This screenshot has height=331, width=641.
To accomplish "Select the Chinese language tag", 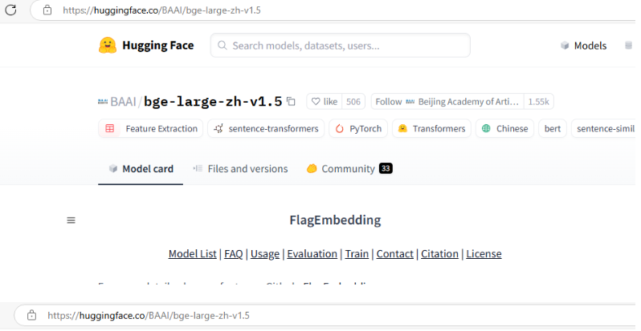I will pos(505,128).
